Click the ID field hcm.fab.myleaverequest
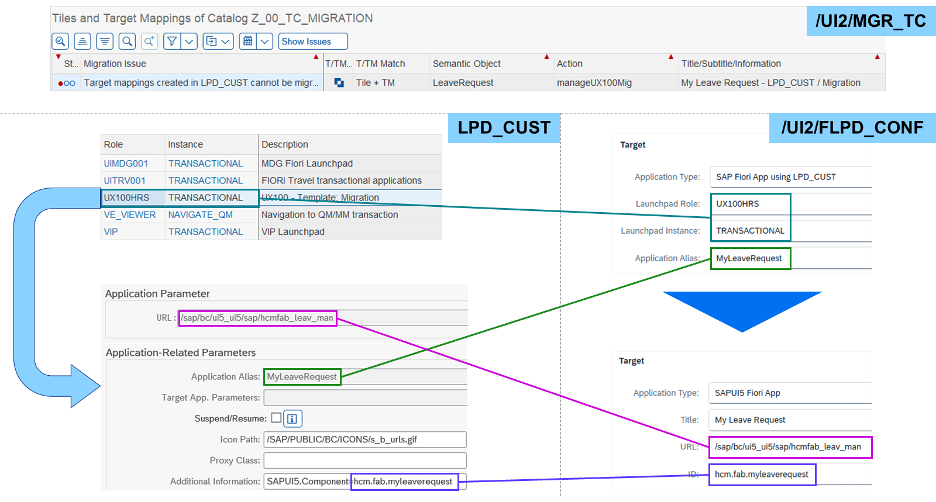Viewport: 936px width, 502px height. click(790, 474)
